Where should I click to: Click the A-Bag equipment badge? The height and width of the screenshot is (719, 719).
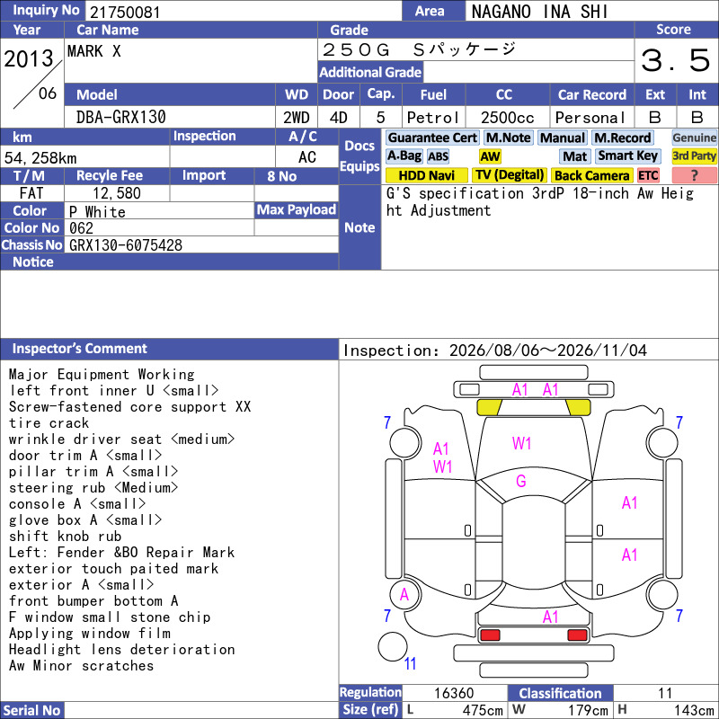click(404, 155)
